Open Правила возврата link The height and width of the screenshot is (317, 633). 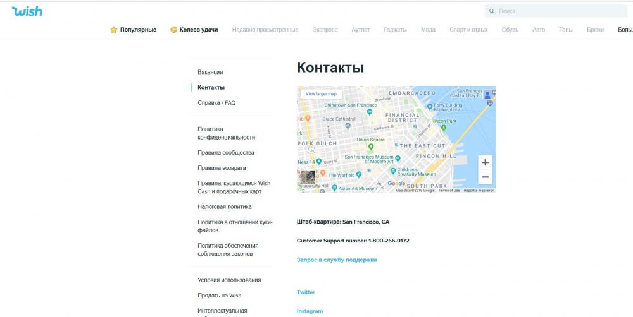(x=222, y=168)
